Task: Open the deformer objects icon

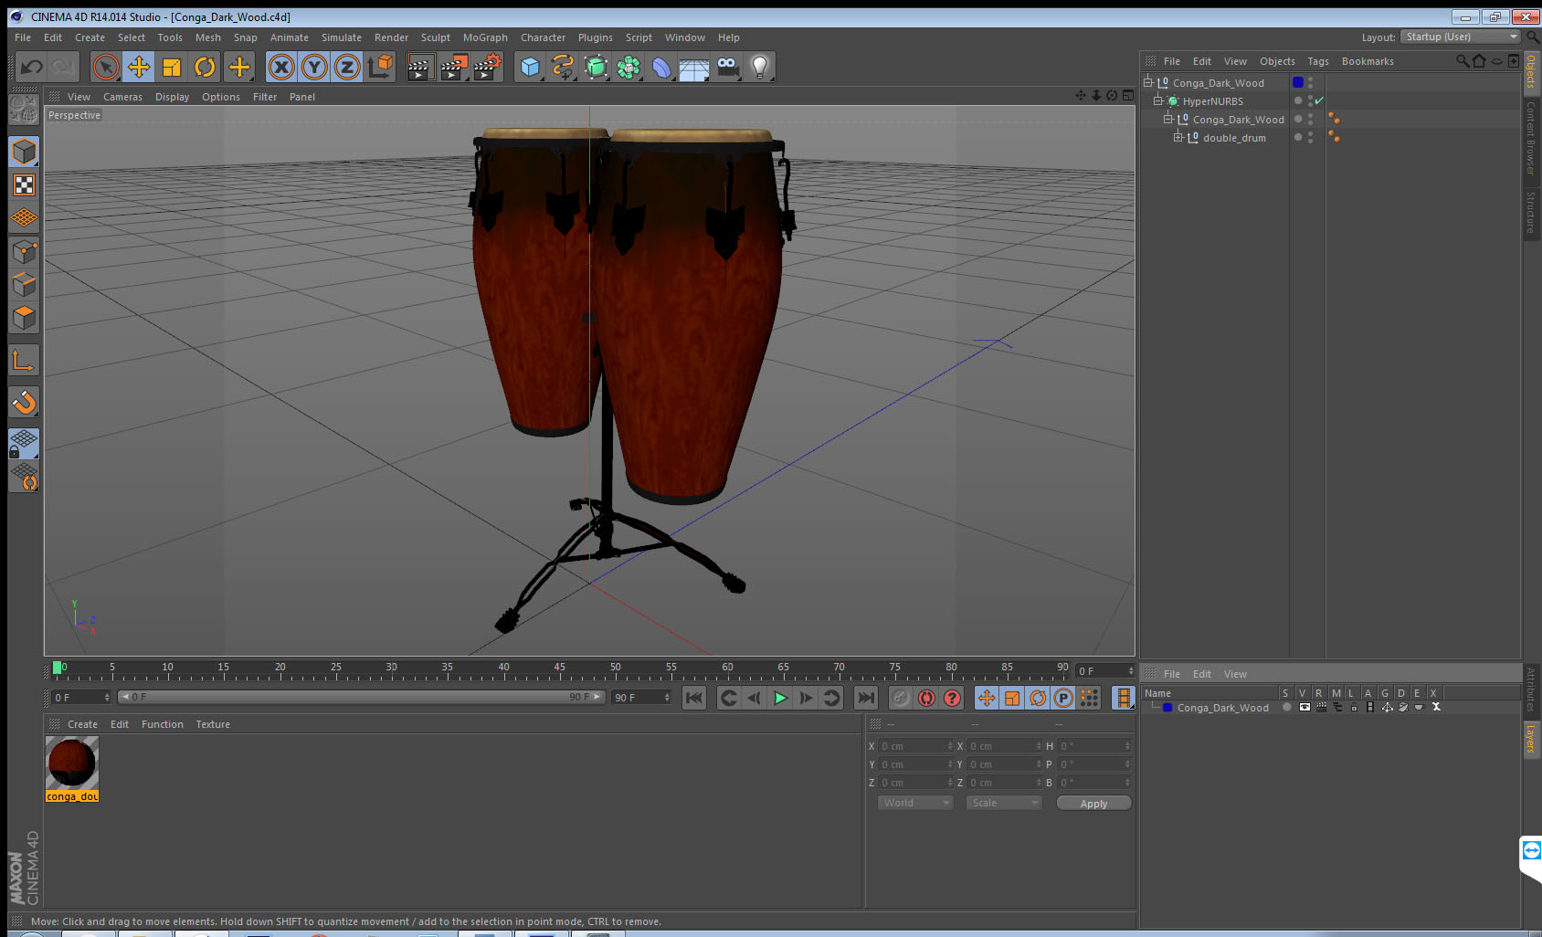Action: click(661, 67)
